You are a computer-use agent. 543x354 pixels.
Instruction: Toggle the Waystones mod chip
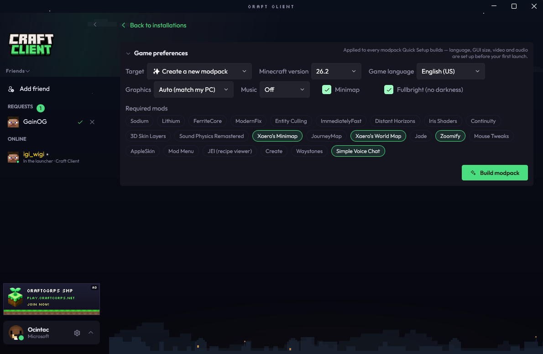click(x=309, y=151)
